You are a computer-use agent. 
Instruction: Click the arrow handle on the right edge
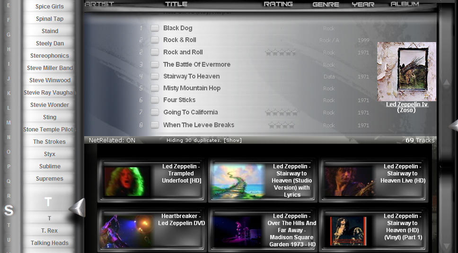(x=453, y=125)
